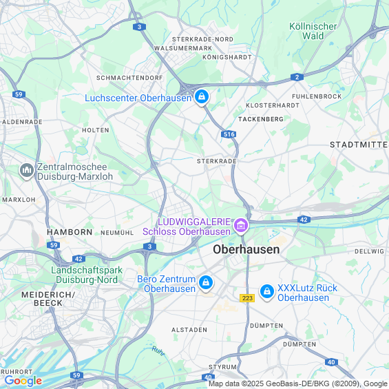This screenshot has width=389, height=389.
Task: Click the A2 motorway shield icon
Action: [x=297, y=77]
